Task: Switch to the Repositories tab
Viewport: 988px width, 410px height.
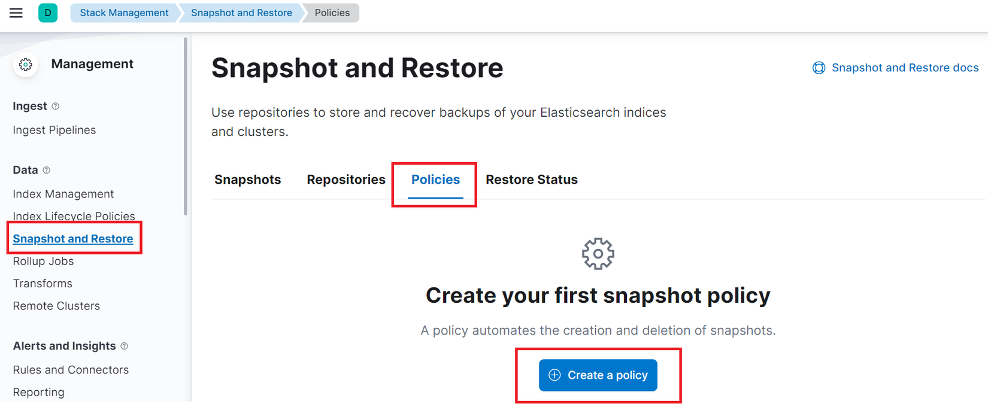Action: 346,180
